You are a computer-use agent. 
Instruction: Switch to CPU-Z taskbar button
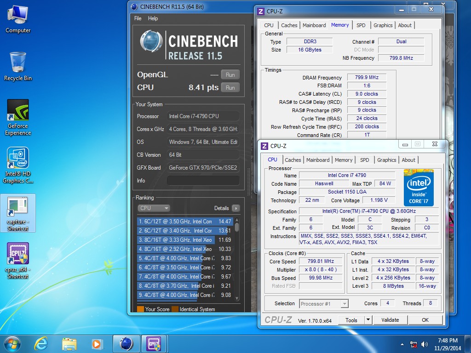click(154, 344)
